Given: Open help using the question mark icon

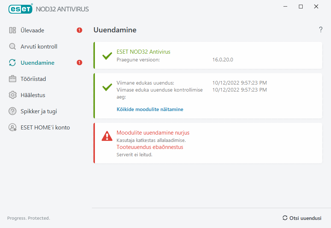Looking at the screenshot, I should [320, 29].
